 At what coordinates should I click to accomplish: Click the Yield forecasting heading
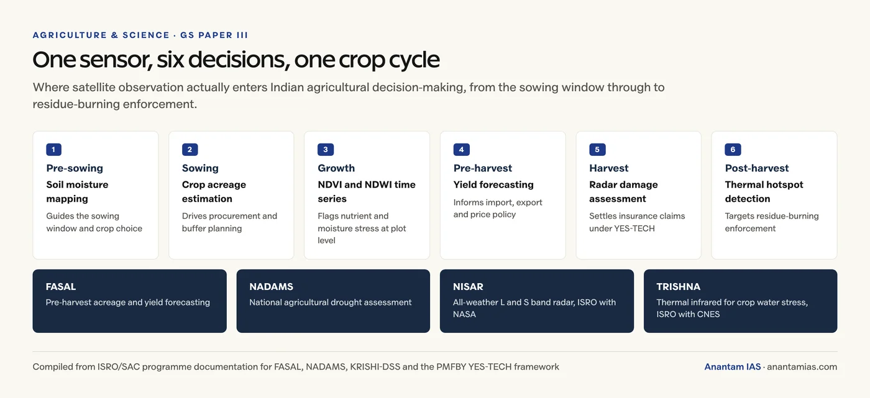[x=493, y=184]
